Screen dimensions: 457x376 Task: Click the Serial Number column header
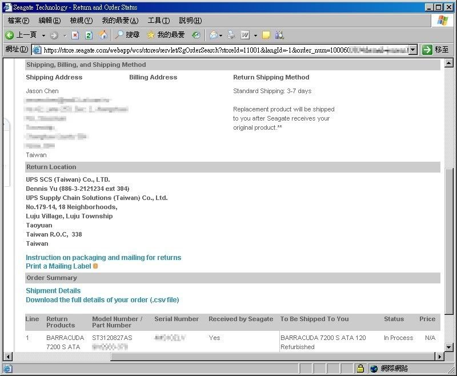point(177,319)
